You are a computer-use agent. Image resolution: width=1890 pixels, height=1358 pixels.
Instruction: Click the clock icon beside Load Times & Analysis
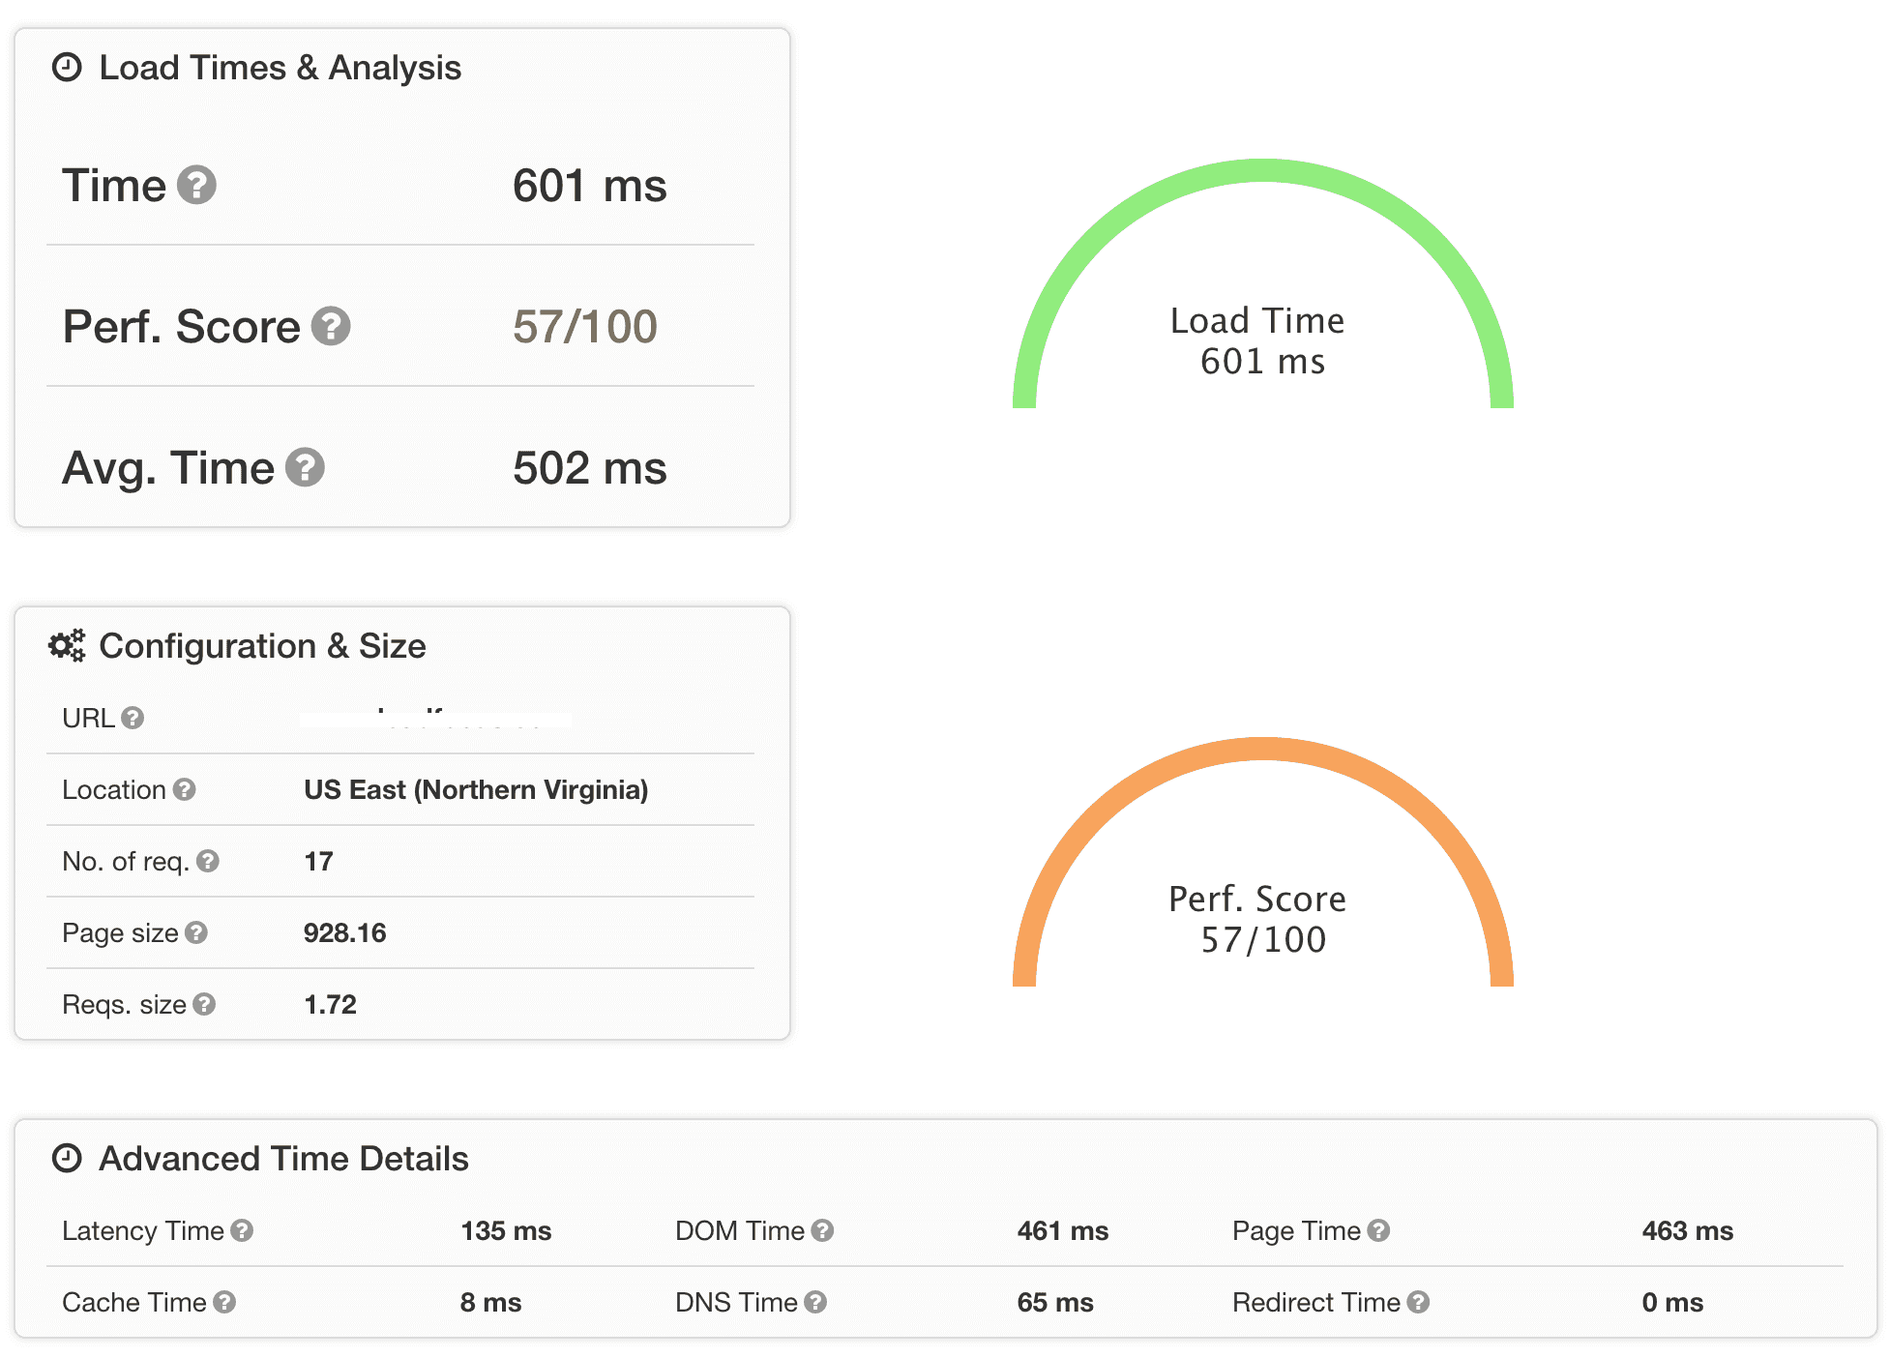(67, 68)
